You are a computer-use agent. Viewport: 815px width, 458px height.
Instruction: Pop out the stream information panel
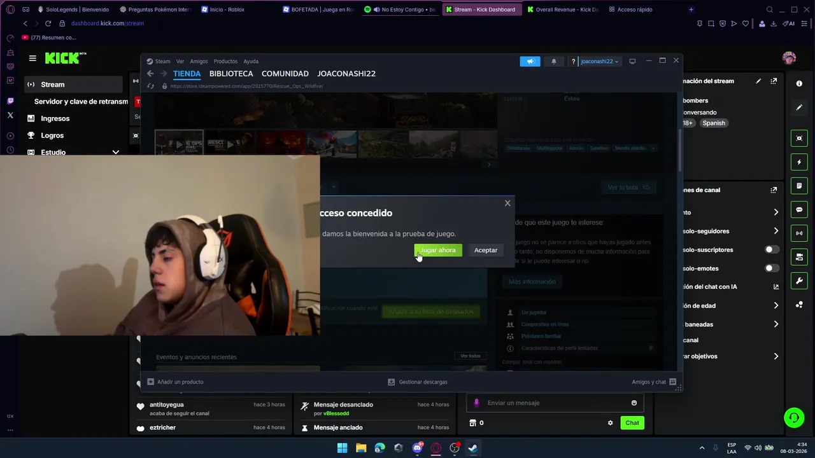(774, 81)
